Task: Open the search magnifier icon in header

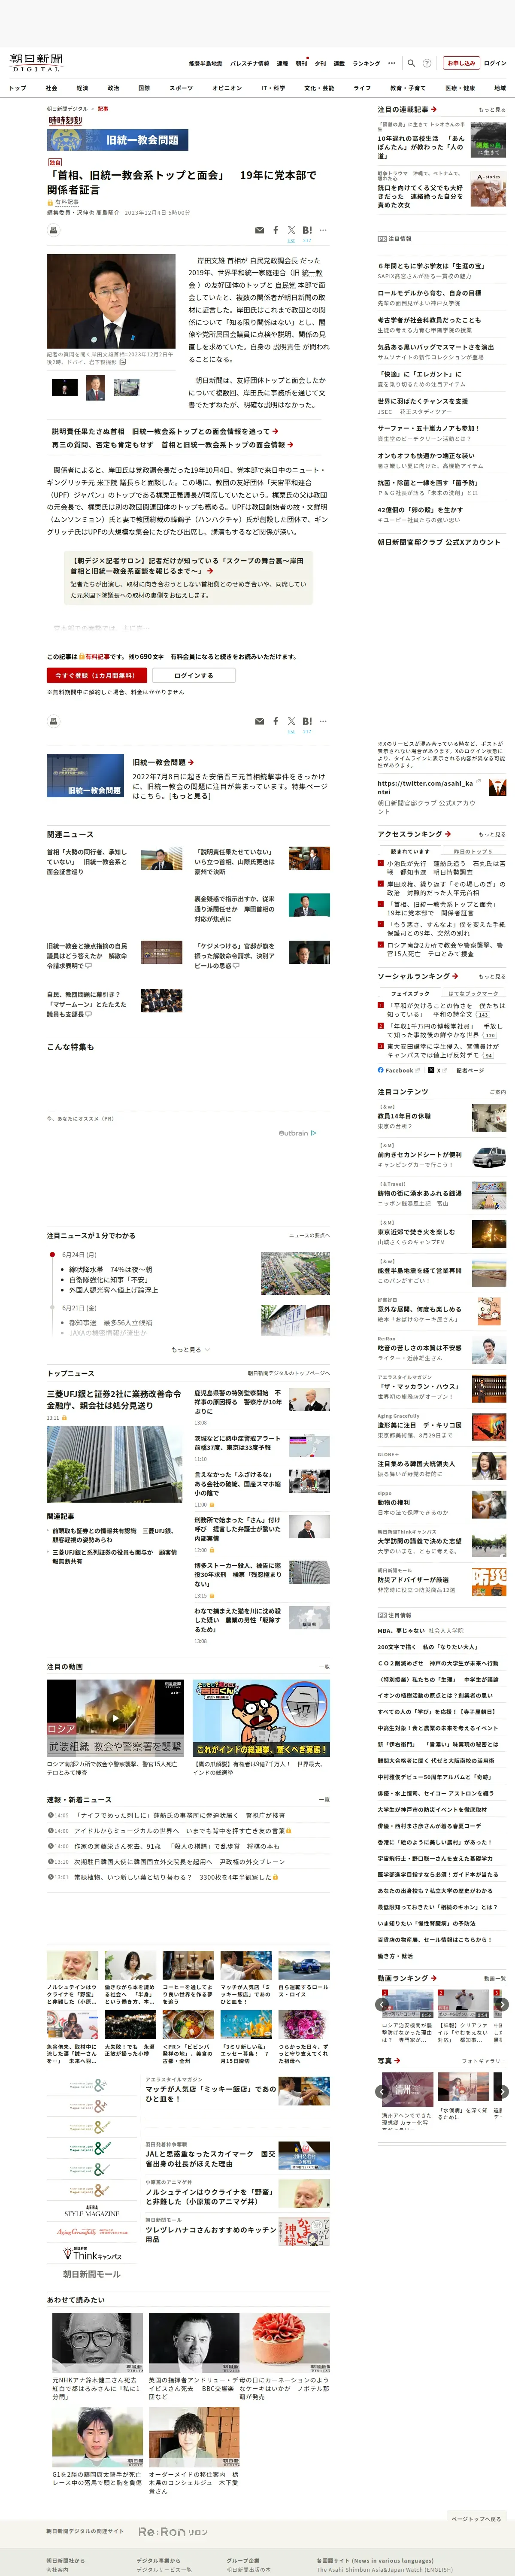Action: pos(411,63)
